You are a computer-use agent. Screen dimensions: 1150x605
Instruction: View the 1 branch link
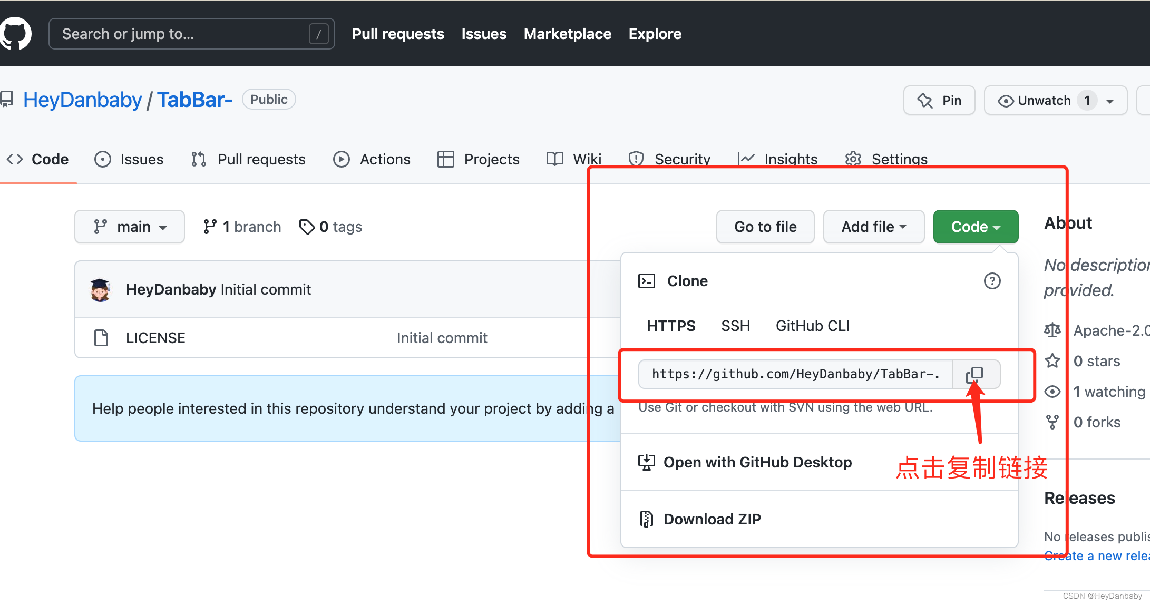[242, 227]
